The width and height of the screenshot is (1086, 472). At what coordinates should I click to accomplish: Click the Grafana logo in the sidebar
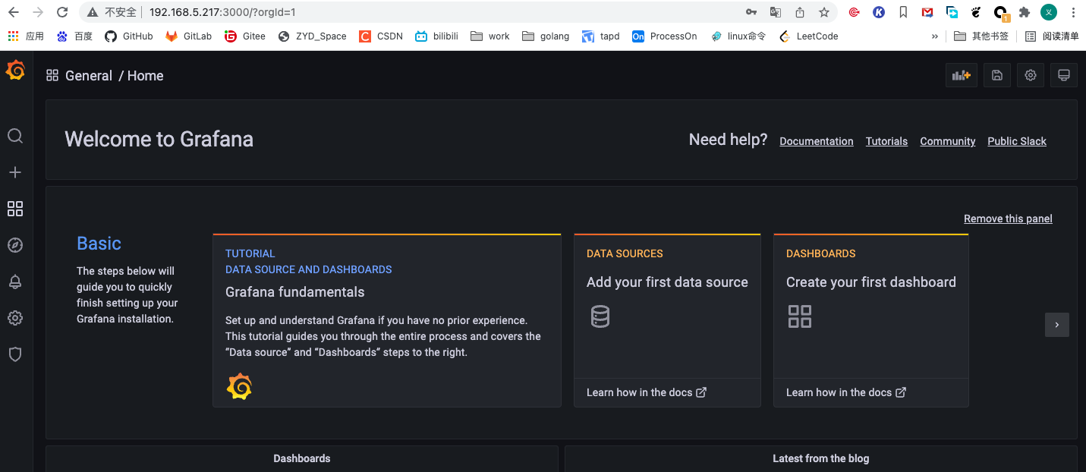(15, 71)
